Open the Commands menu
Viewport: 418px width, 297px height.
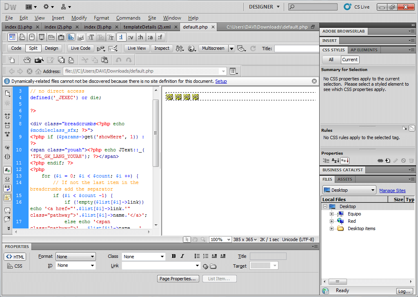point(128,18)
